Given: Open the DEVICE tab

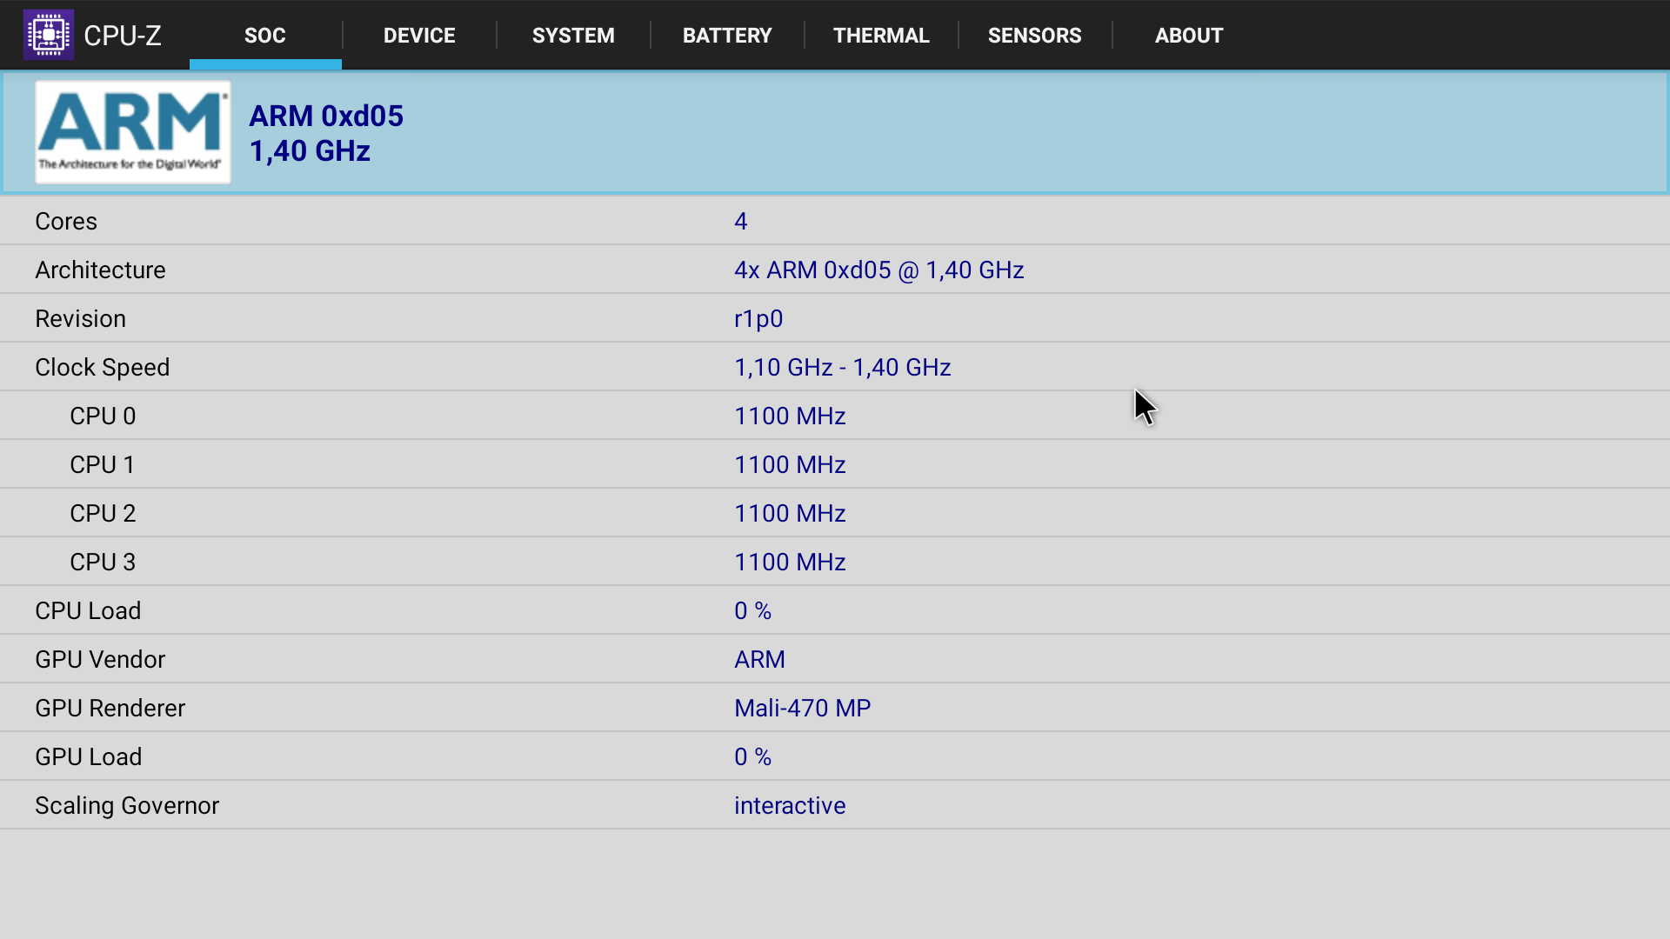Looking at the screenshot, I should [x=419, y=36].
